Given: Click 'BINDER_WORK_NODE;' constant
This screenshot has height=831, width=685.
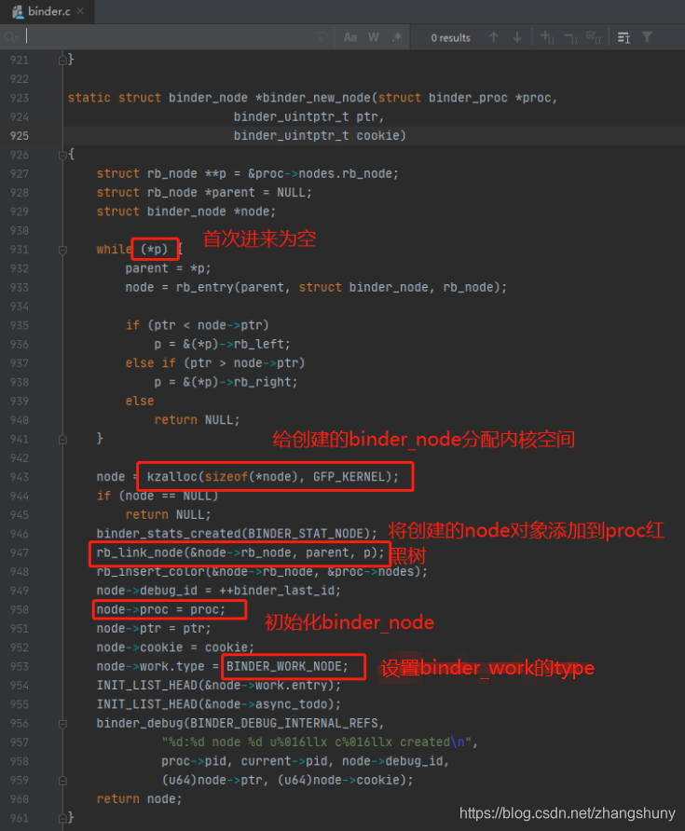Looking at the screenshot, I should (x=287, y=666).
